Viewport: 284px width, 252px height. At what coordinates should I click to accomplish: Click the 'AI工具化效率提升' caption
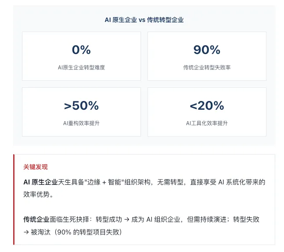[x=207, y=123]
